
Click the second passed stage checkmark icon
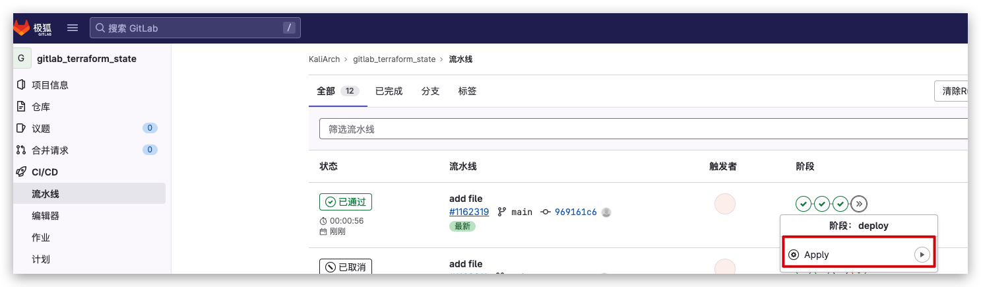coord(821,204)
